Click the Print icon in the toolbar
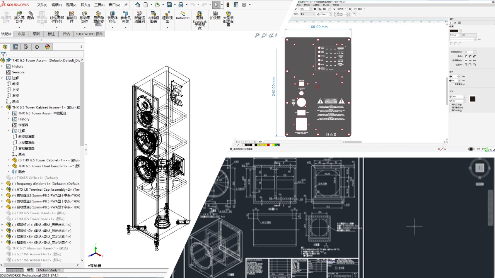The width and height of the screenshot is (495, 278). point(181,5)
